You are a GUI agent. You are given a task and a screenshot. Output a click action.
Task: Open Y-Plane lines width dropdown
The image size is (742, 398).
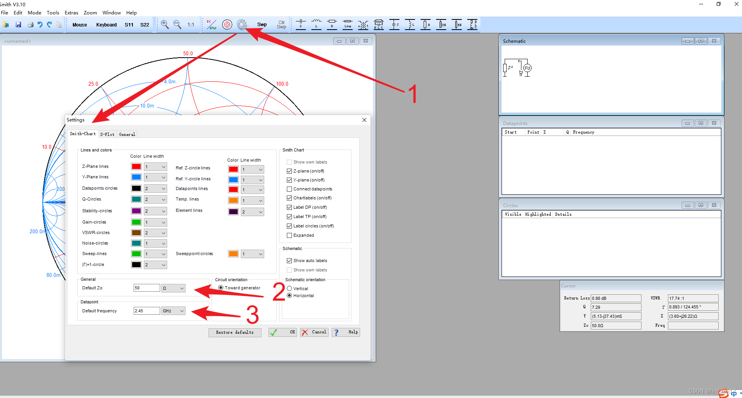click(x=155, y=177)
